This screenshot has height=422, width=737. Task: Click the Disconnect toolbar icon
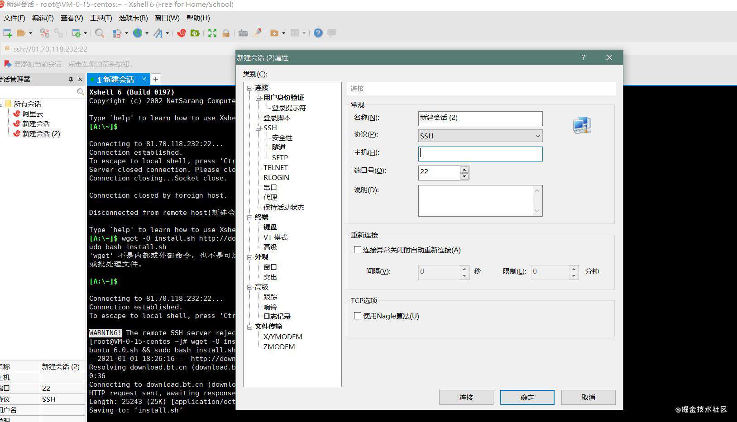[44, 33]
